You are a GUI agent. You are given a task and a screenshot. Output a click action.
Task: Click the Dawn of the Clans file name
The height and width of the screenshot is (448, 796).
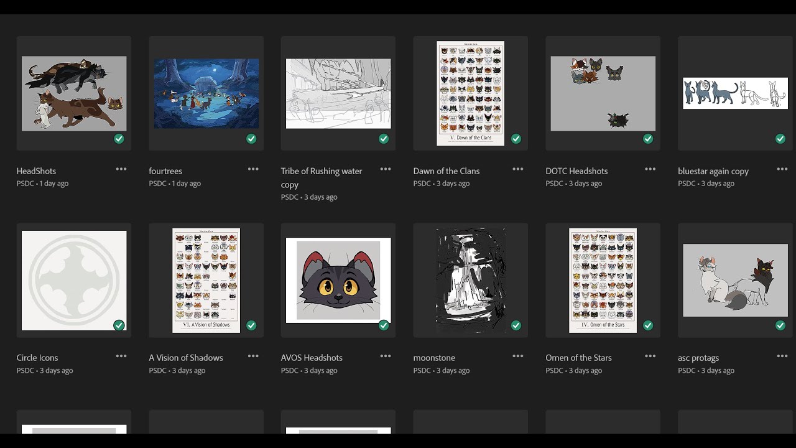[x=447, y=171]
